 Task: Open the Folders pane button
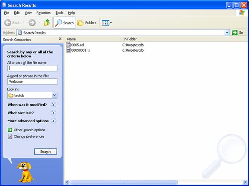(87, 23)
